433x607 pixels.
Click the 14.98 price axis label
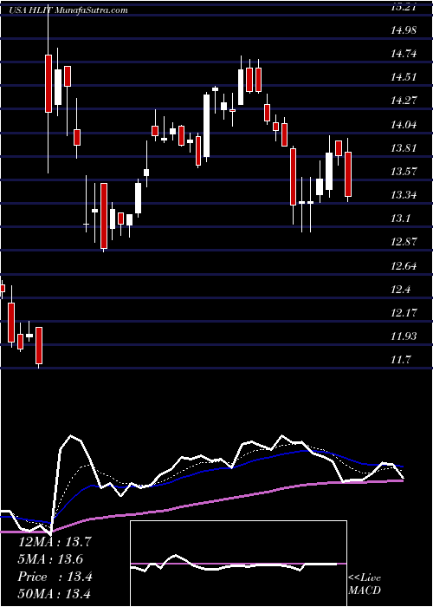pyautogui.click(x=404, y=29)
